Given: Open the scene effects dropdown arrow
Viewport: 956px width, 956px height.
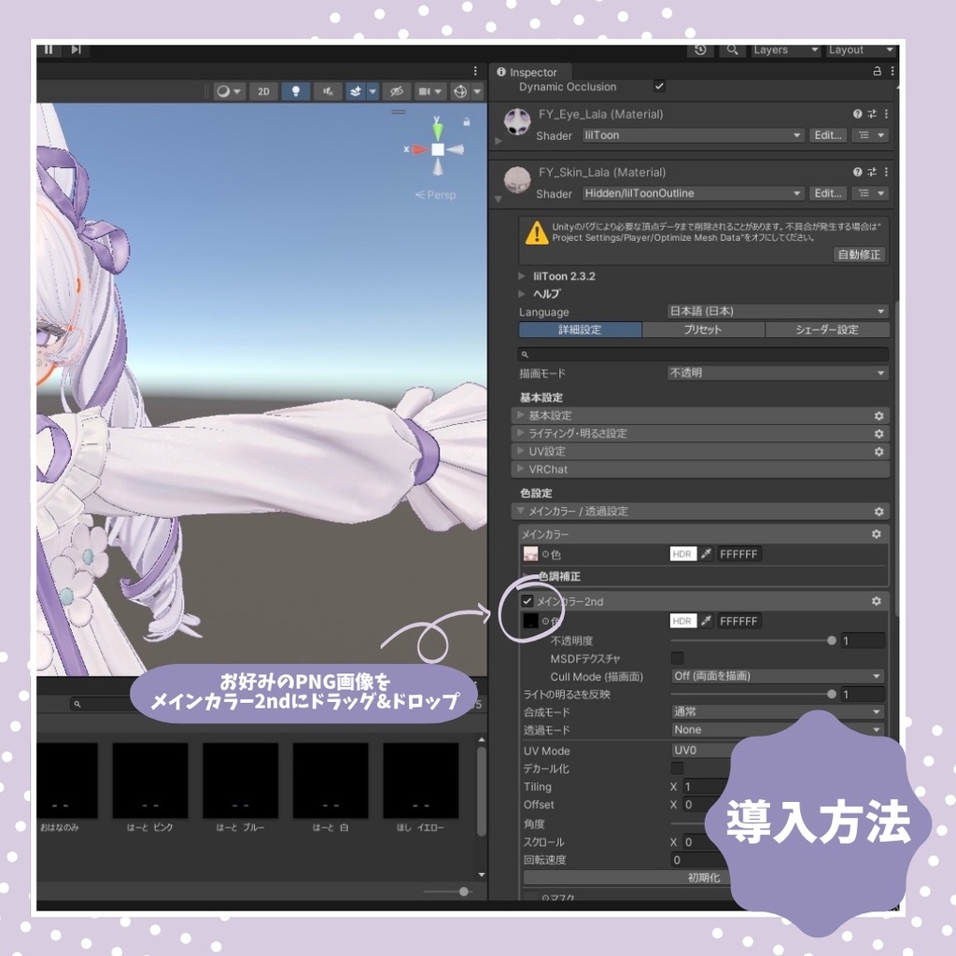Looking at the screenshot, I should (x=373, y=91).
